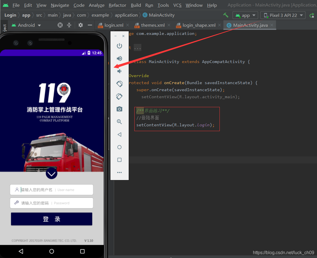
Task: Click the select opened file target icon
Action: tap(60, 25)
